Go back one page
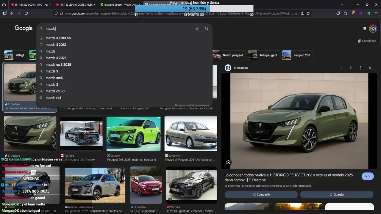The height and width of the screenshot is (214, 381). click(12, 13)
